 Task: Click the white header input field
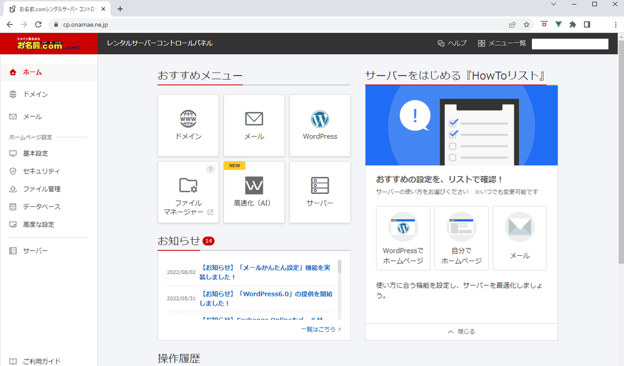570,44
